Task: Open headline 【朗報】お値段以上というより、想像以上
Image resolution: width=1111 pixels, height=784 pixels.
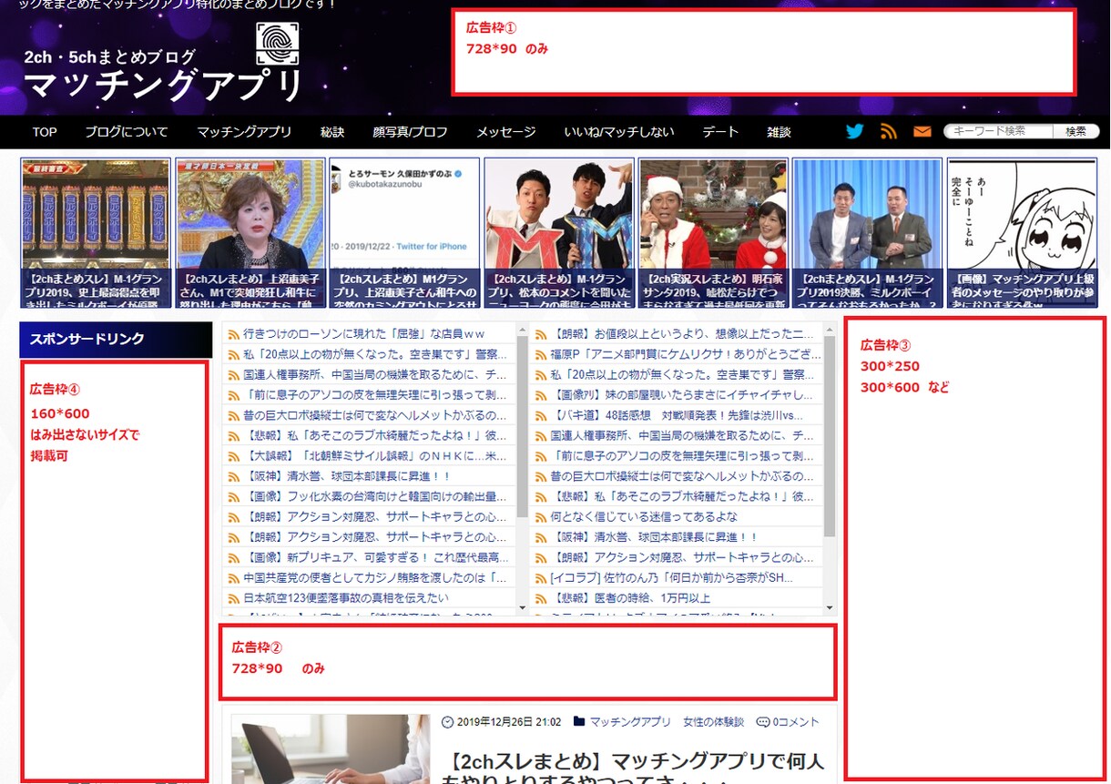Action: (x=683, y=334)
